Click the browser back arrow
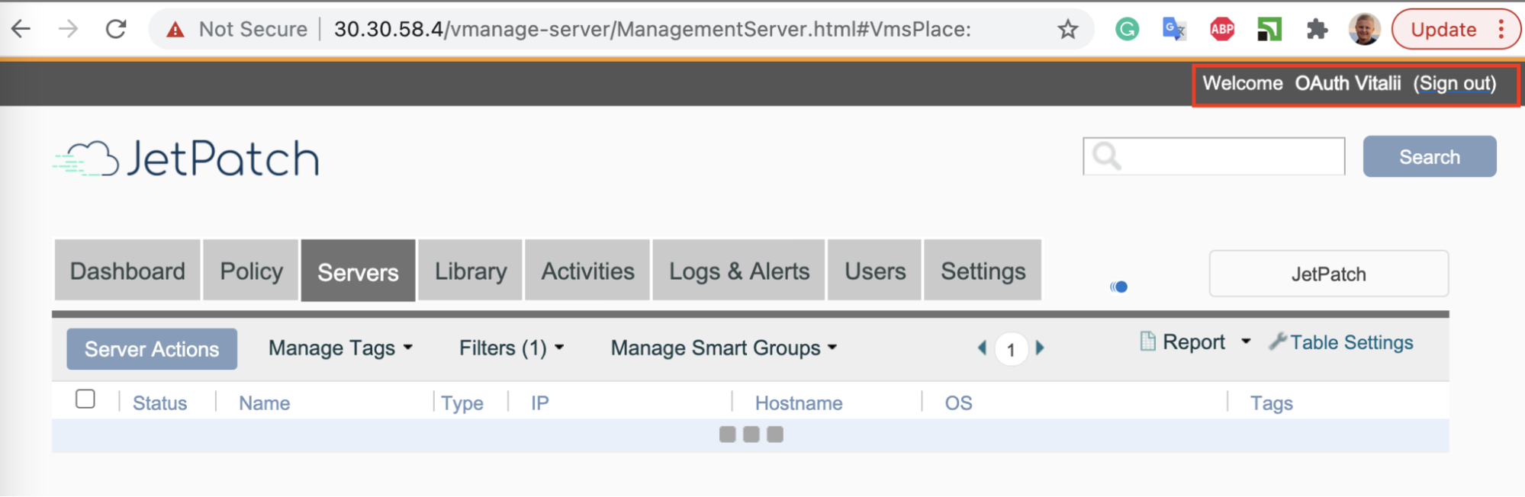Image resolution: width=1525 pixels, height=497 pixels. 21,29
